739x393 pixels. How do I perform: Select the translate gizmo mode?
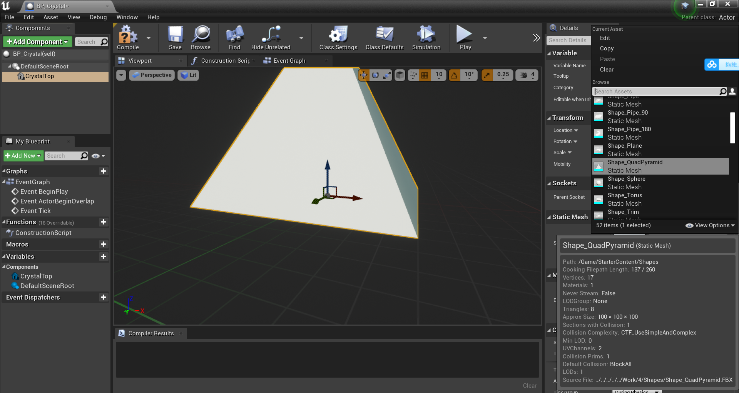pos(363,75)
